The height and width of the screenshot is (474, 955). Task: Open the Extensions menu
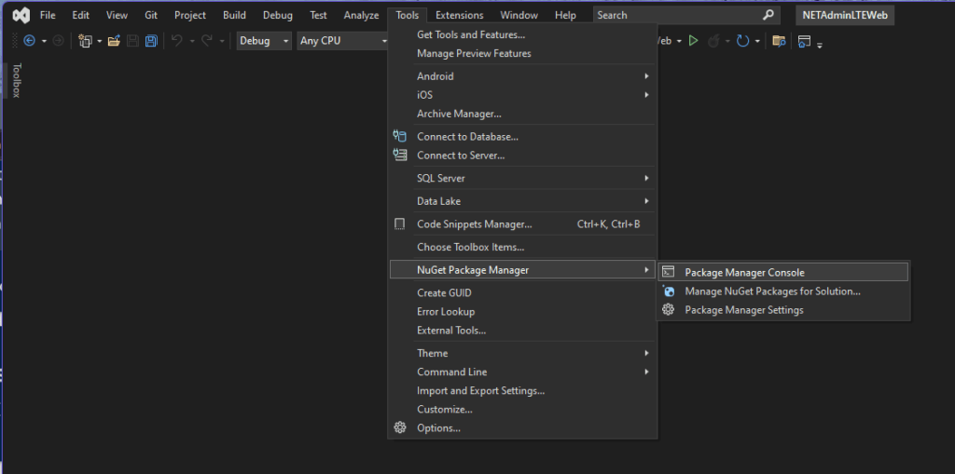[x=459, y=15]
